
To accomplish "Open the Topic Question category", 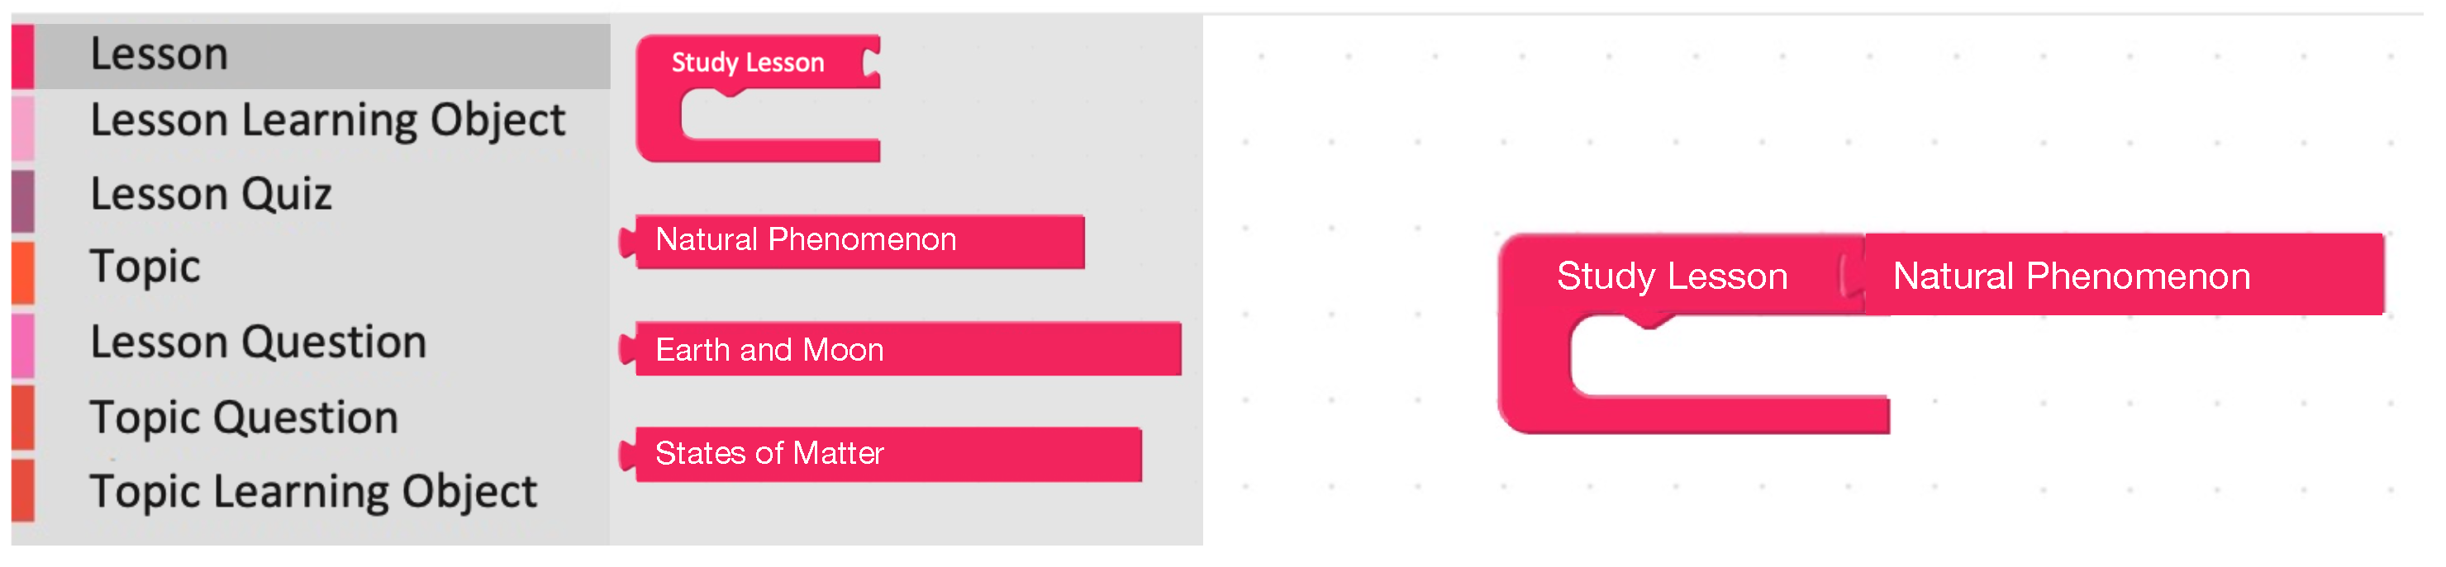I will pyautogui.click(x=243, y=418).
